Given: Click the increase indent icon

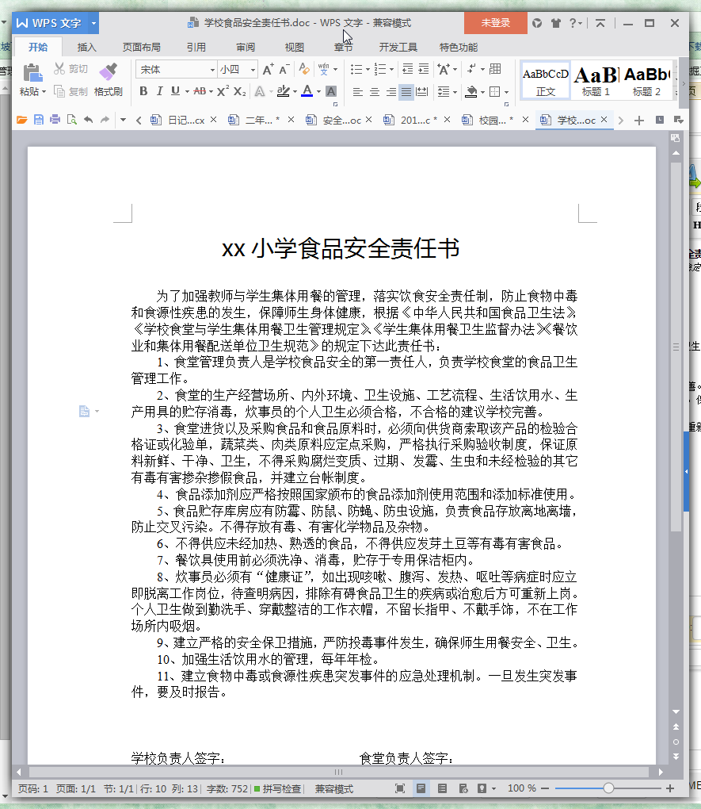Looking at the screenshot, I should pyautogui.click(x=424, y=69).
